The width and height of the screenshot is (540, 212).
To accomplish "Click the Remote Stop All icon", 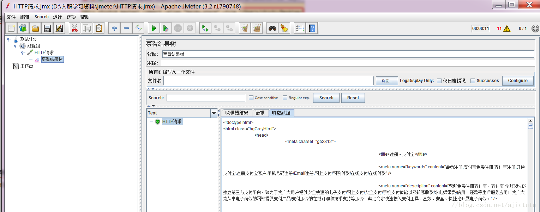I will click(217, 28).
